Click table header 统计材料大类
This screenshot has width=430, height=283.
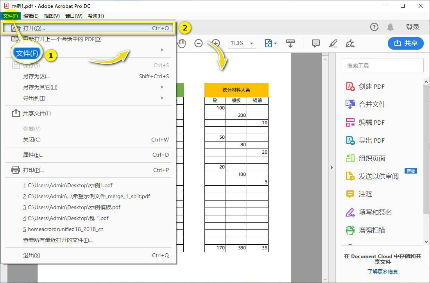pos(236,90)
